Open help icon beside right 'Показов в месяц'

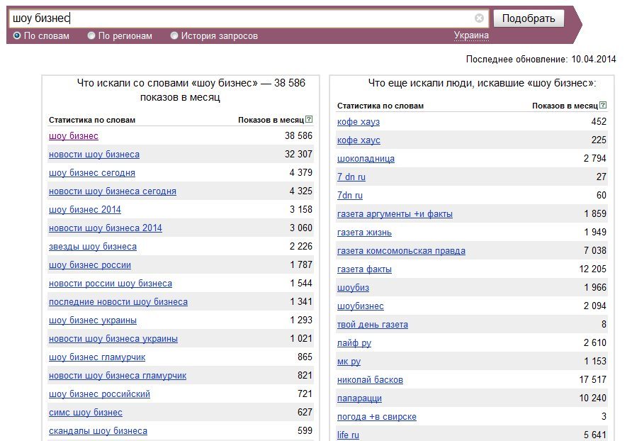603,106
